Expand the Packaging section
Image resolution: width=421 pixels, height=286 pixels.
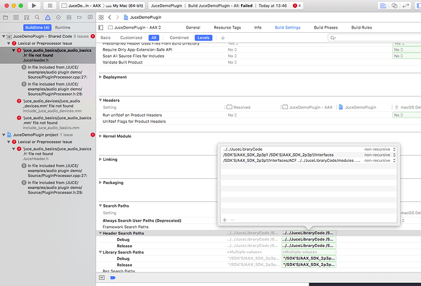click(x=100, y=183)
